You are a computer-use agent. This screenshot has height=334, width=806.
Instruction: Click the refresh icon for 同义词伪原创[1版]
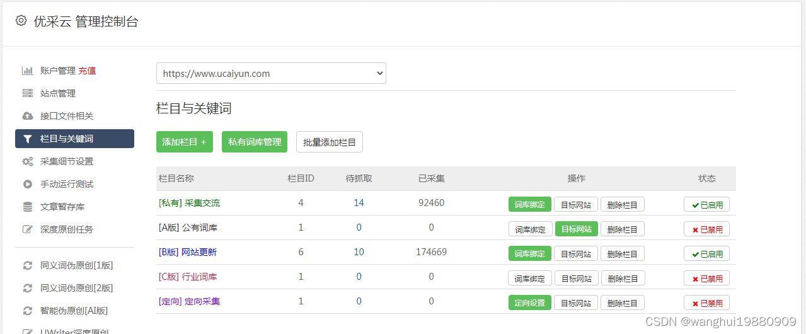tap(27, 265)
